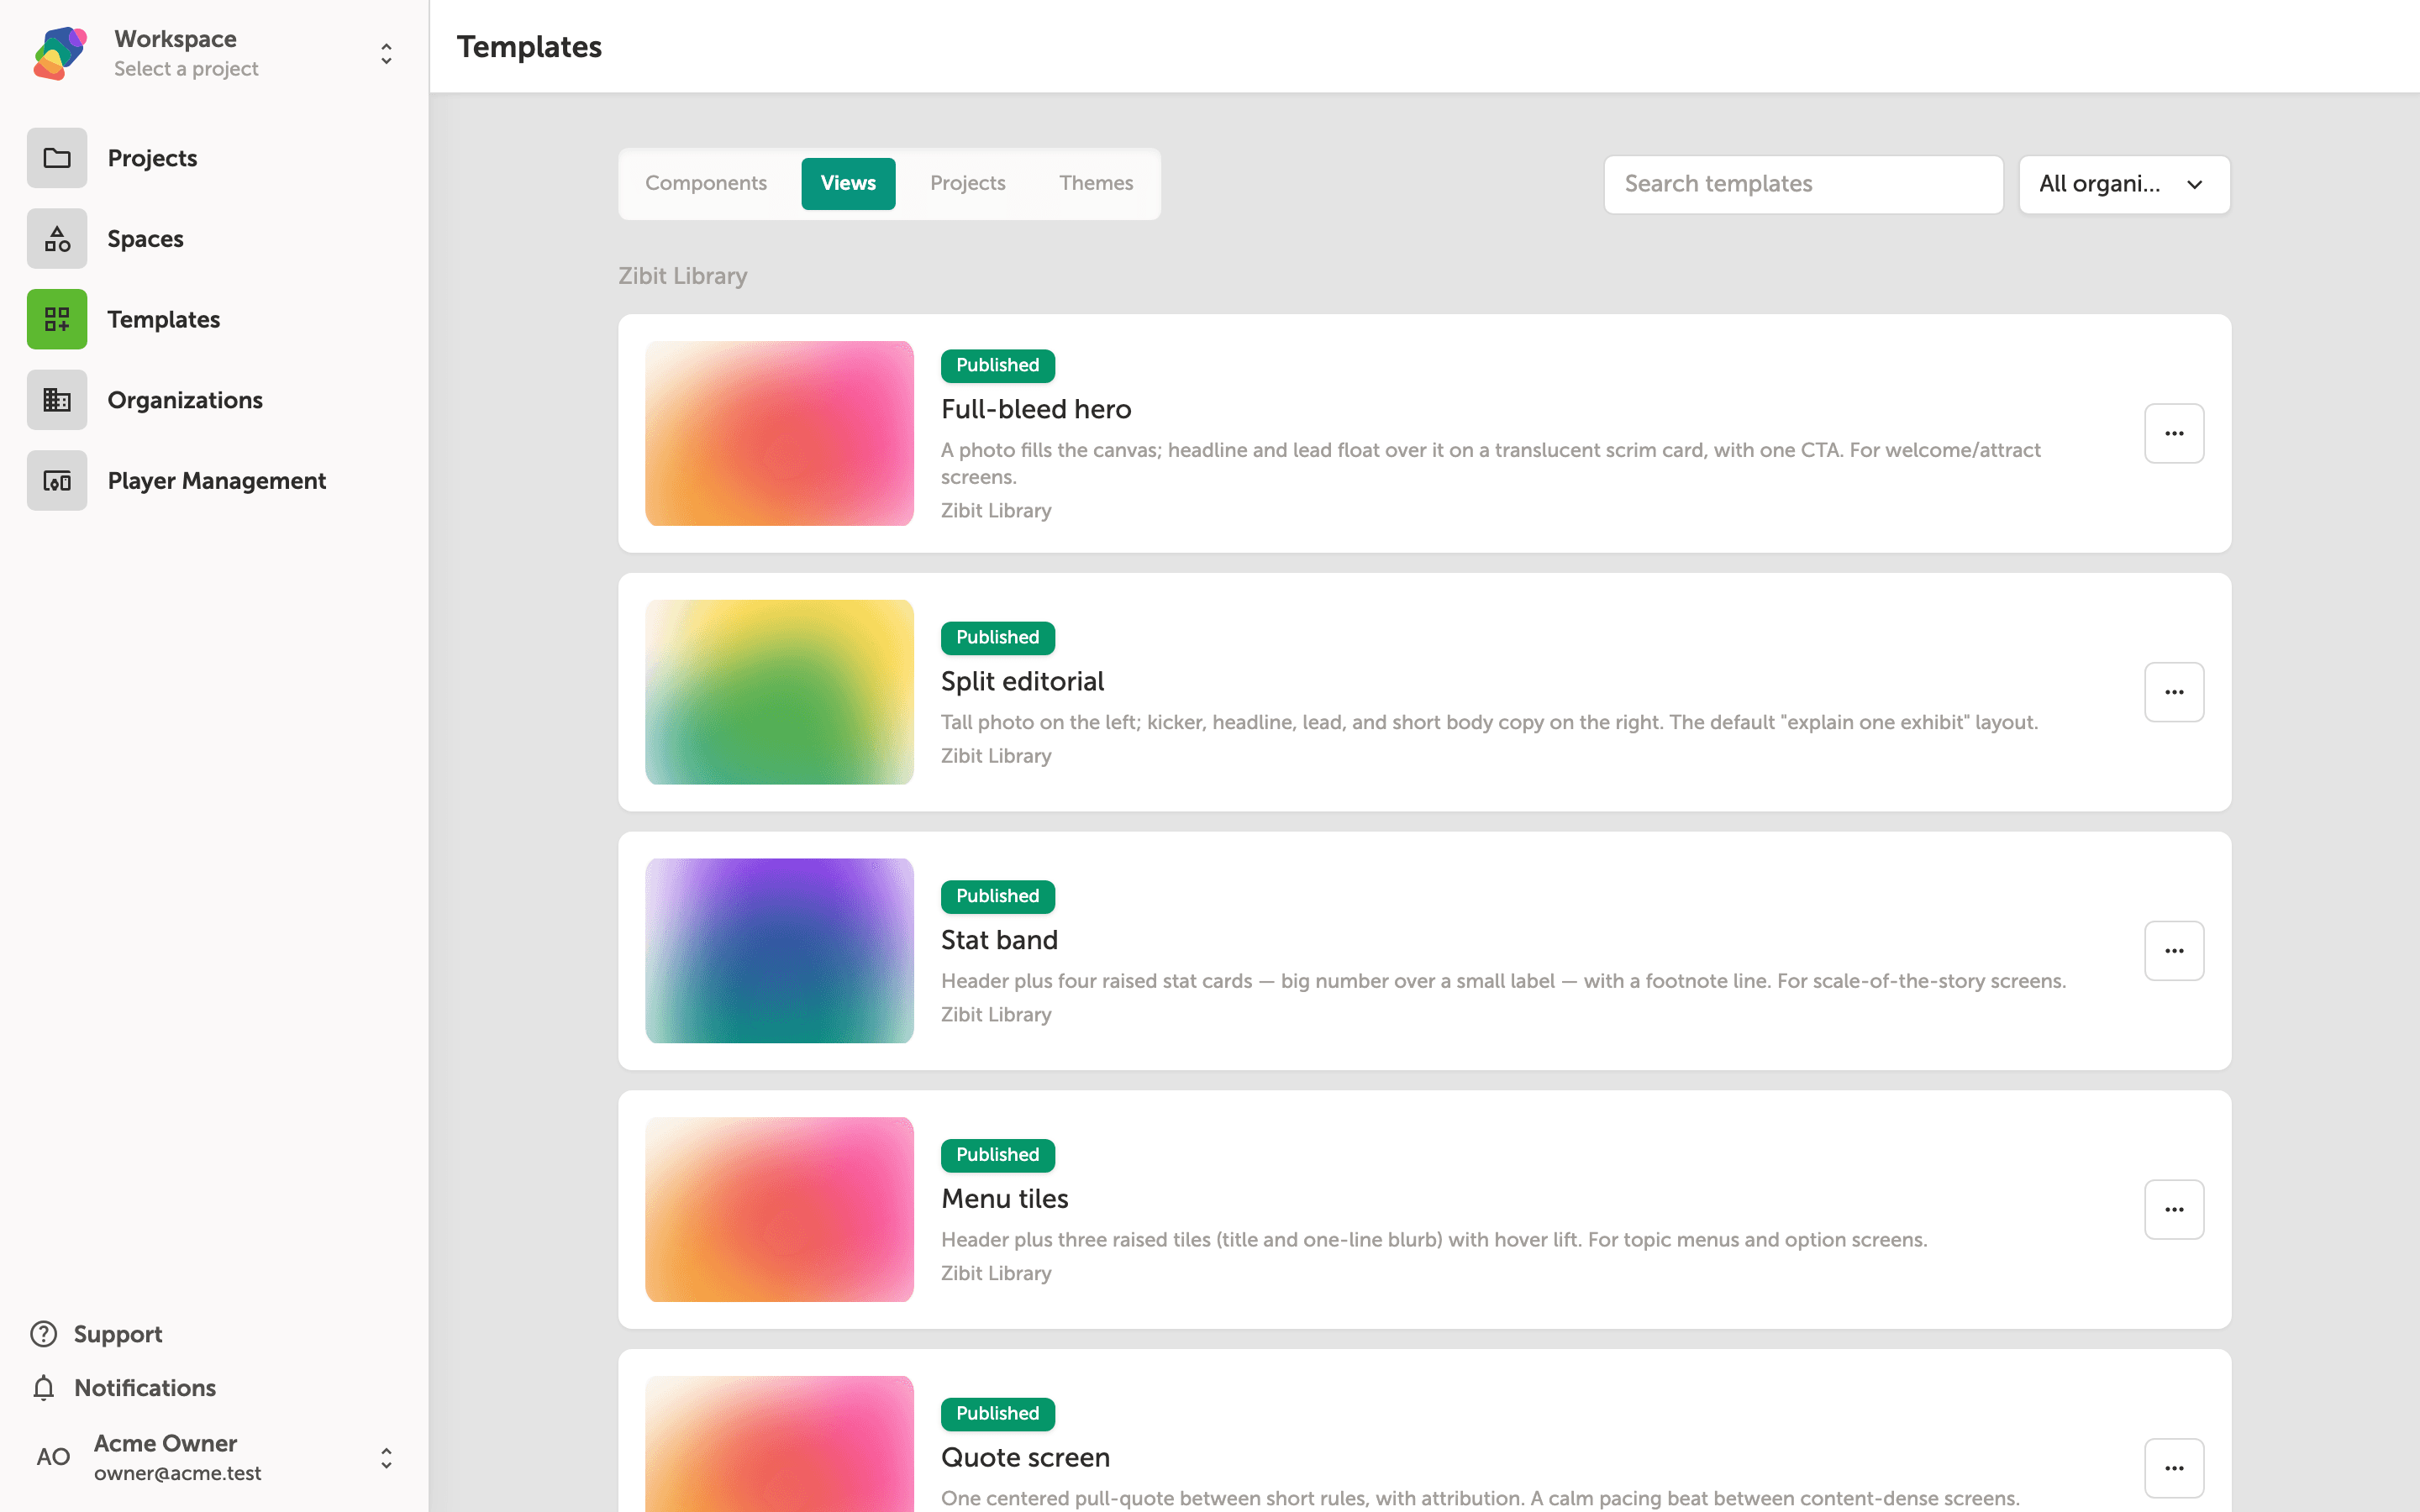Open the Stat band purple thumbnail
Viewport: 2420px width, 1512px height.
[779, 951]
